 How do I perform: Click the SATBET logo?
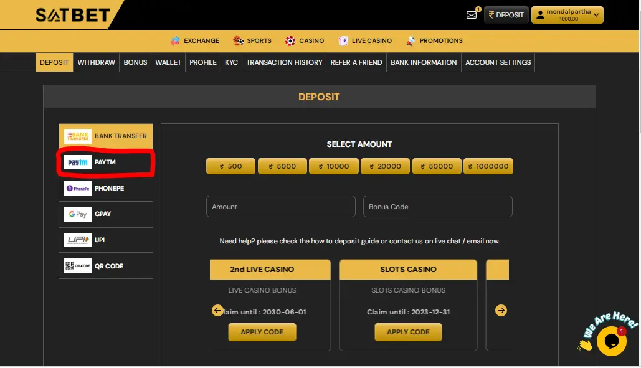click(x=72, y=15)
